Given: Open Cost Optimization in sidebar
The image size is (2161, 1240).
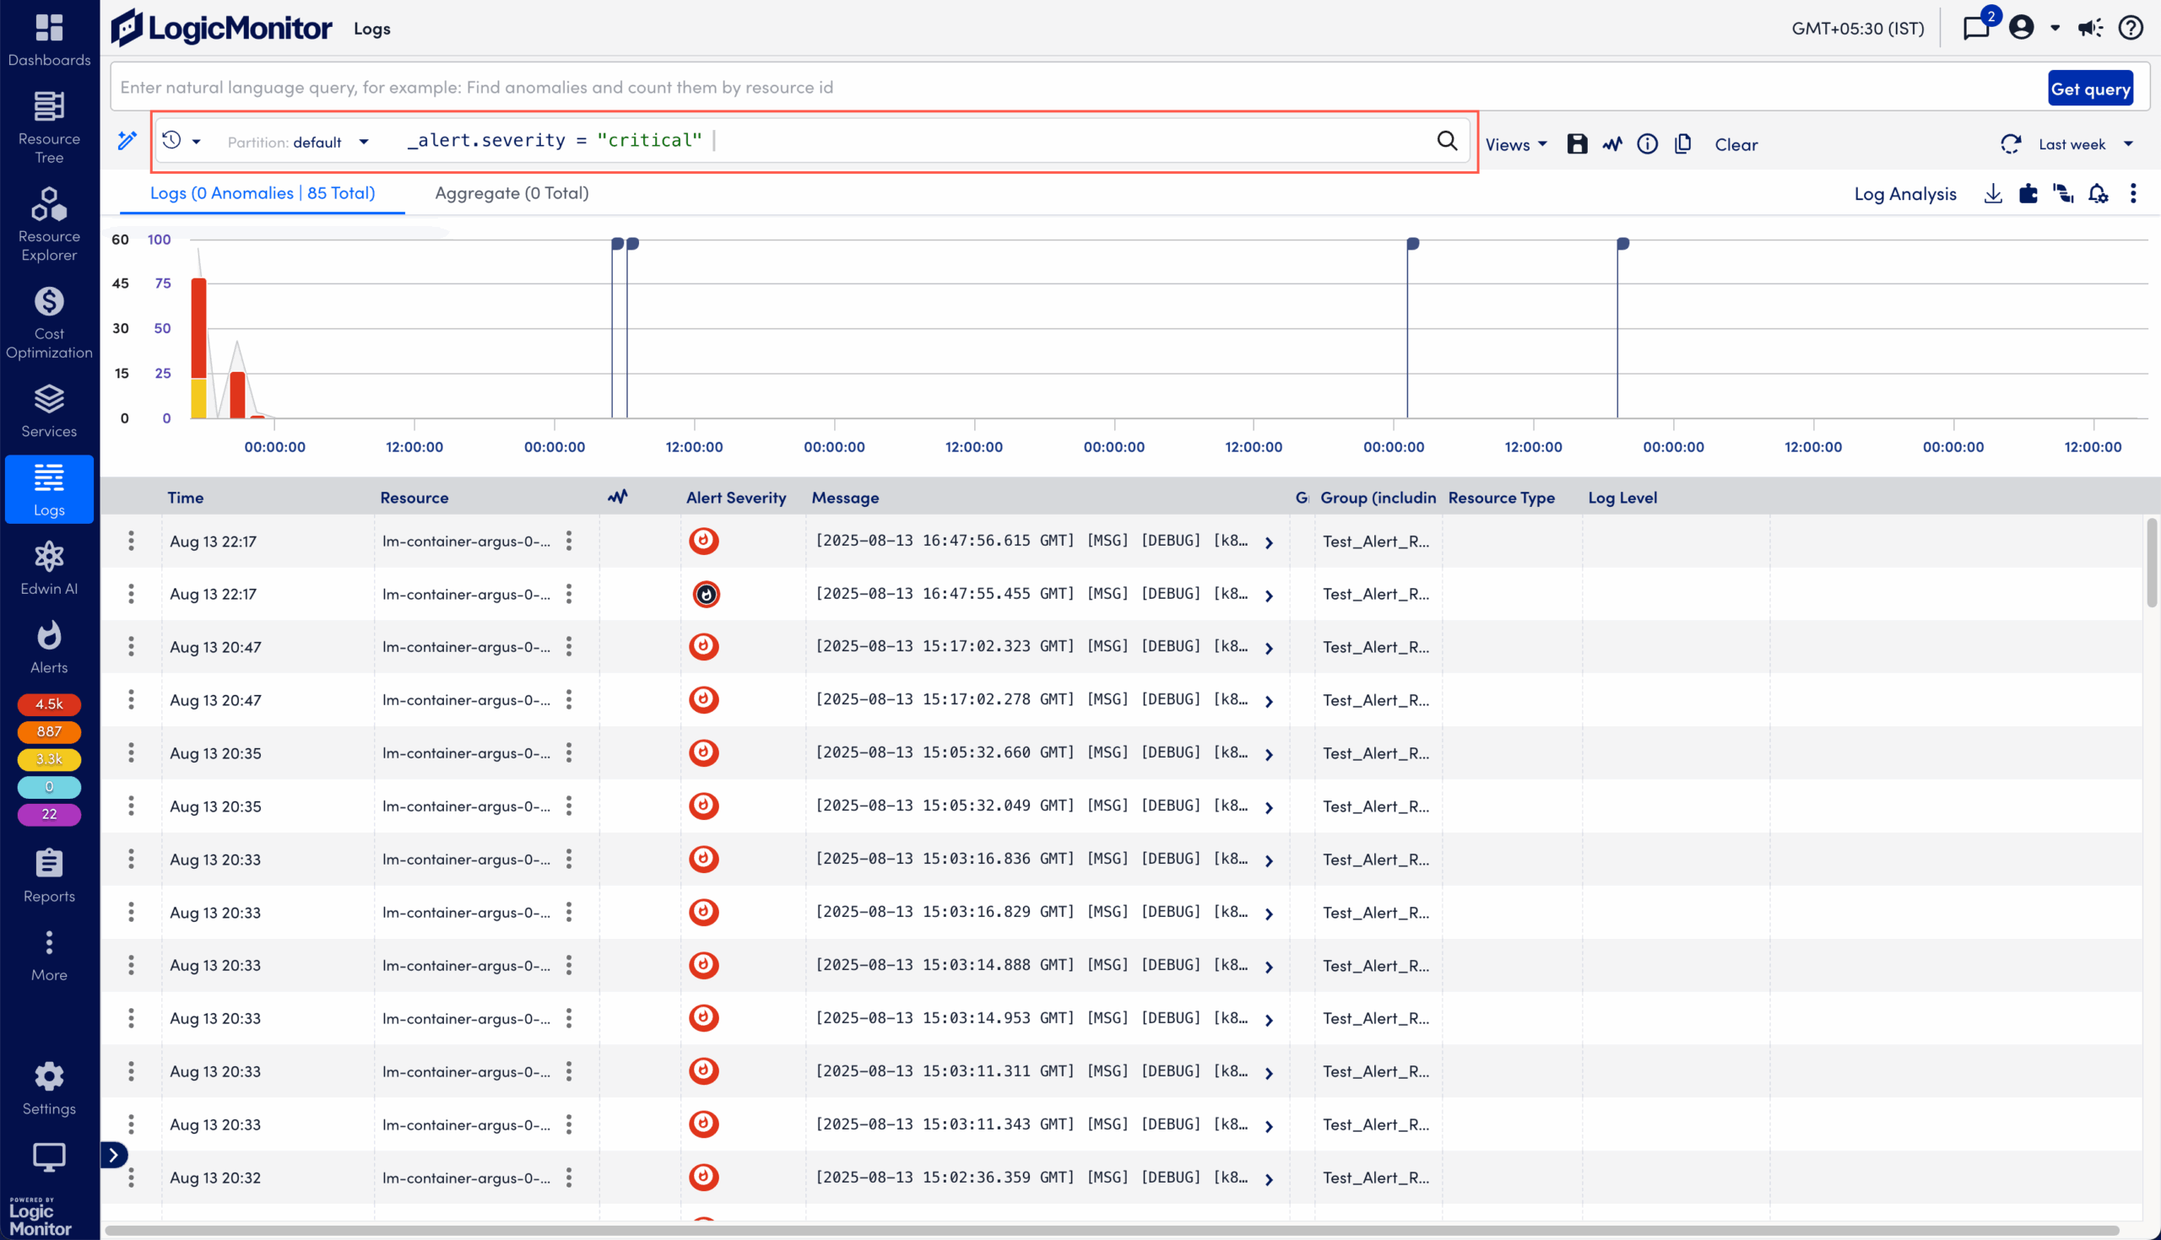Looking at the screenshot, I should (x=49, y=323).
